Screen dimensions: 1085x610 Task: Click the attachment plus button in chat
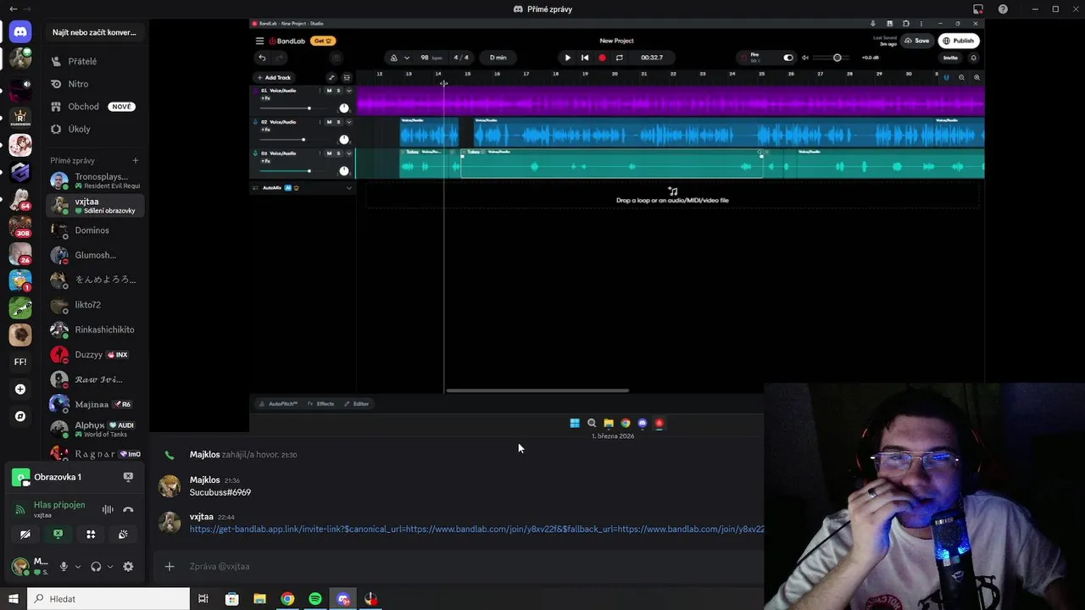(x=170, y=566)
